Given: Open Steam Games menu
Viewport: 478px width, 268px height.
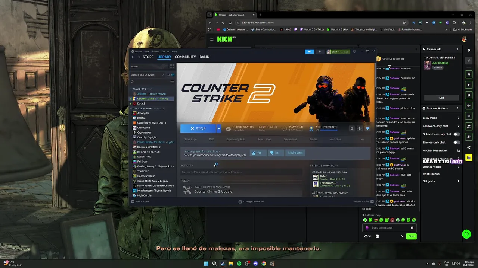Looking at the screenshot, I should pos(165,52).
